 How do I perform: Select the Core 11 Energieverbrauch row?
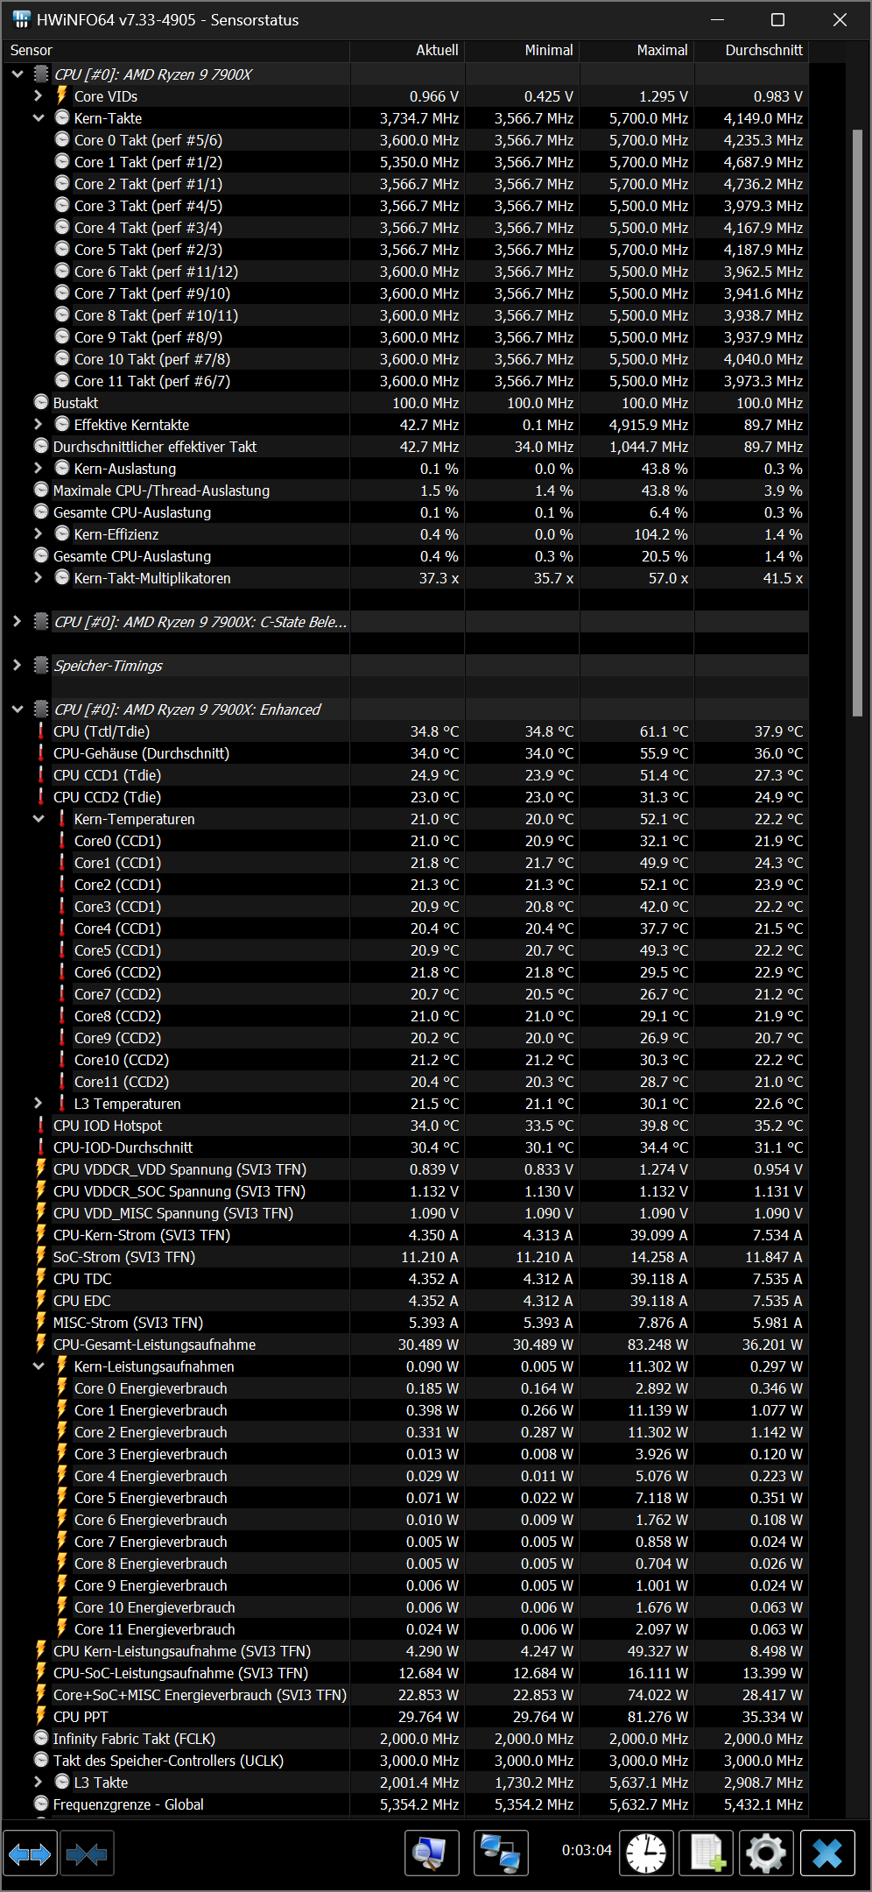[x=405, y=1629]
